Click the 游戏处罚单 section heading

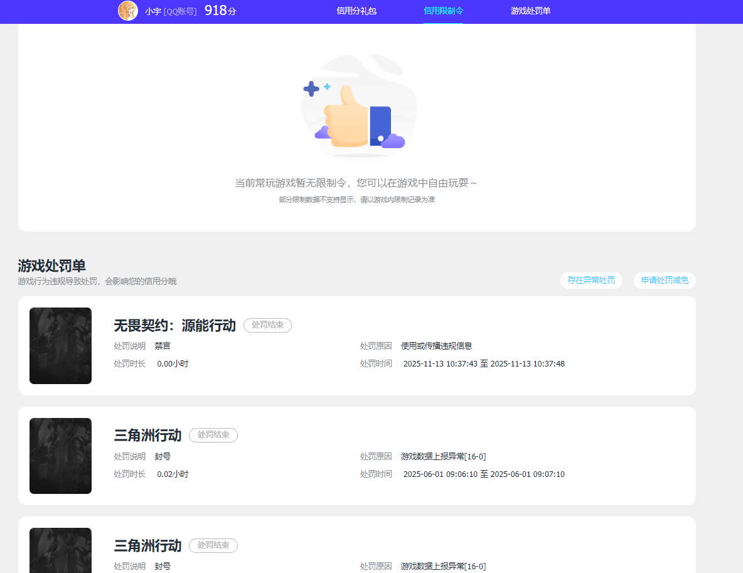click(x=51, y=265)
